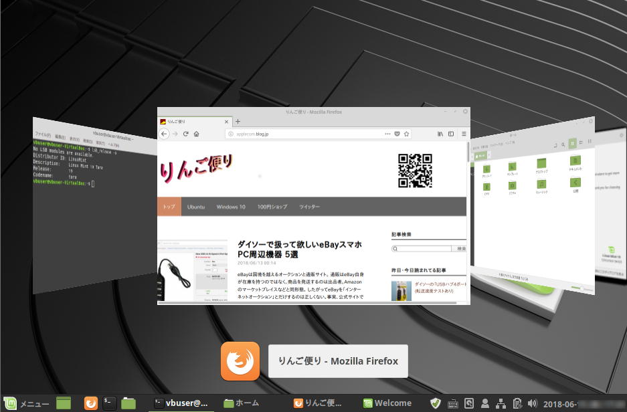This screenshot has height=412, width=627.
Task: Toggle the file manager location entry icon
Action: (555, 145)
